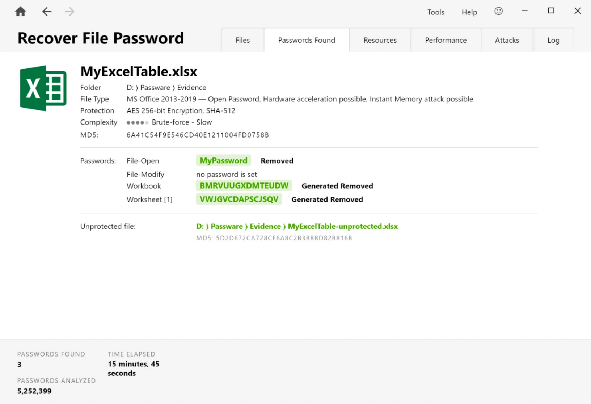Select the MD5 hash of the original file
Viewport: 591px width, 404px height.
[x=198, y=135]
